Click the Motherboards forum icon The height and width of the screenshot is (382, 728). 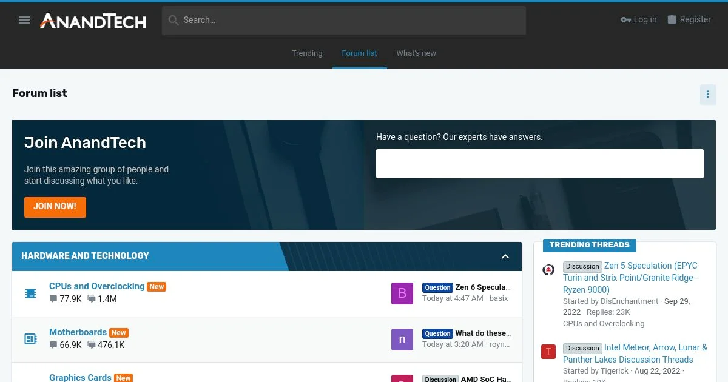pos(30,339)
